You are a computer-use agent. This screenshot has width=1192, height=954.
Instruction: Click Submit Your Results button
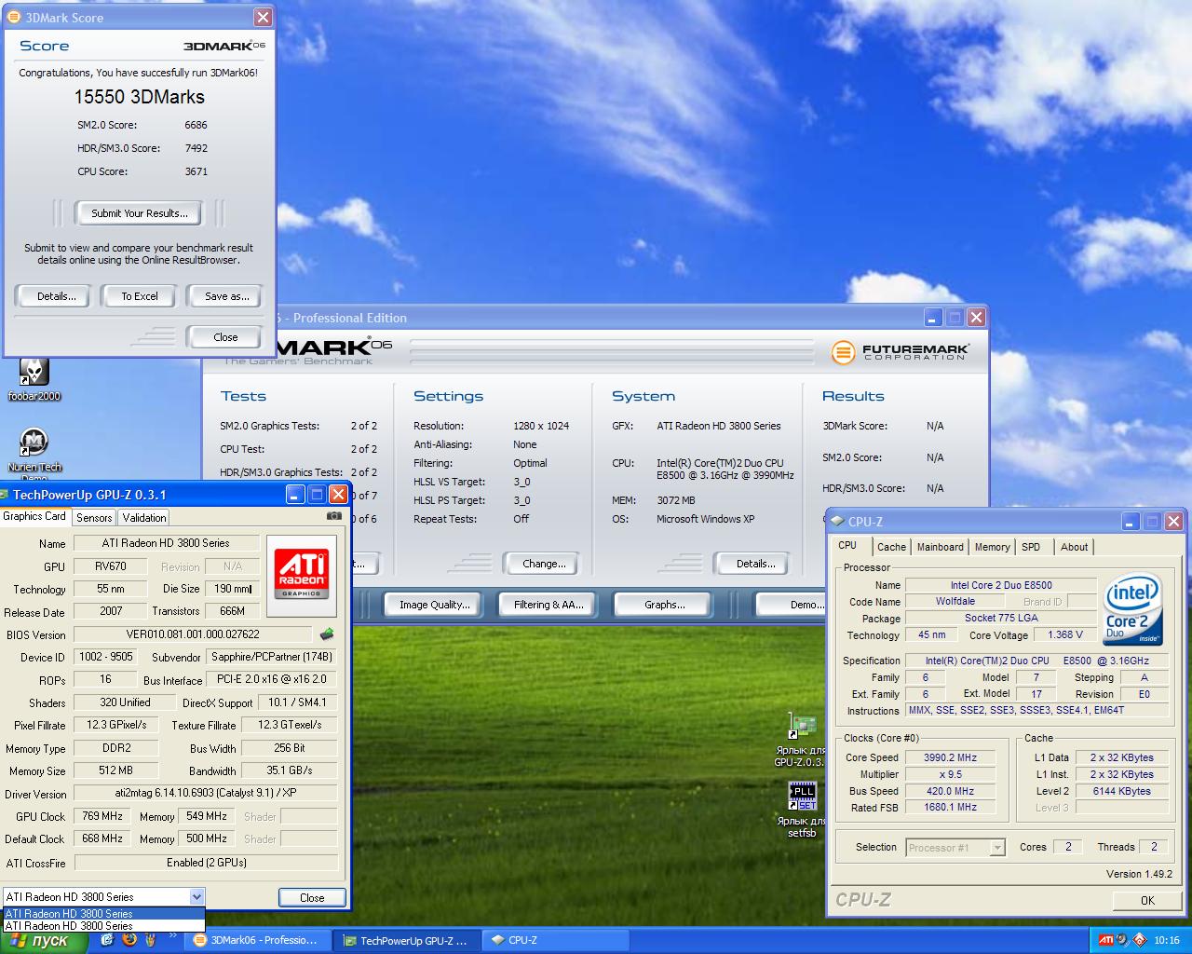[x=140, y=213]
